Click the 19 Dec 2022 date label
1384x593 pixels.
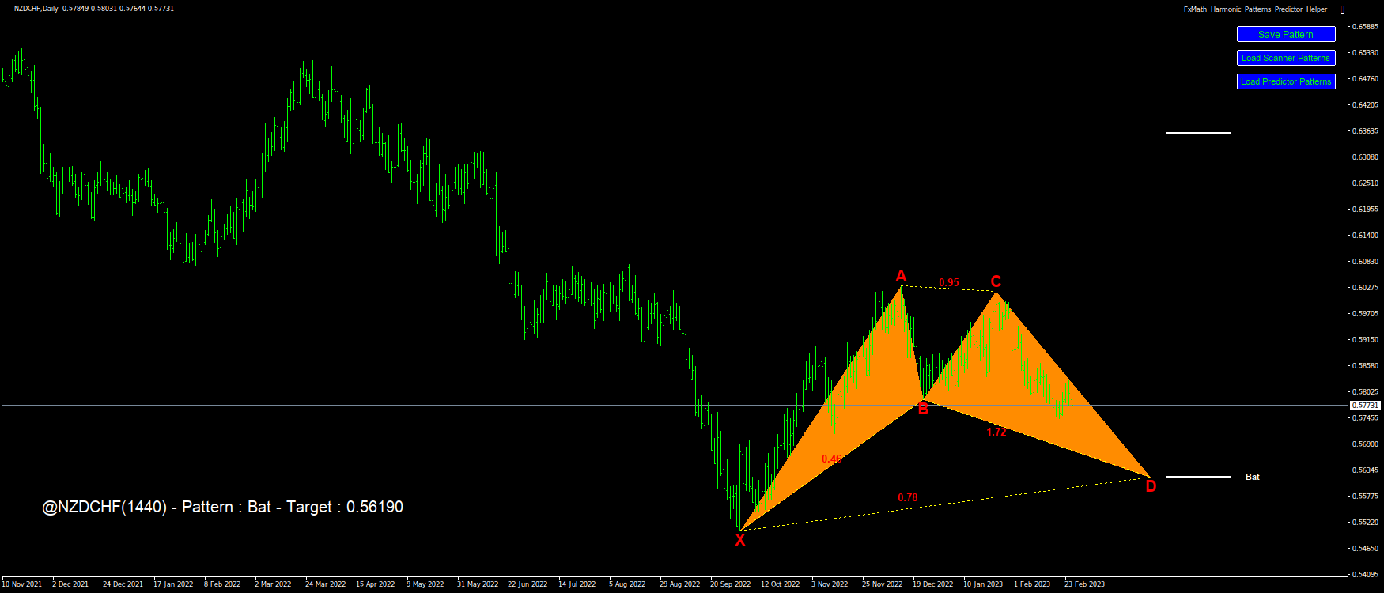933,584
